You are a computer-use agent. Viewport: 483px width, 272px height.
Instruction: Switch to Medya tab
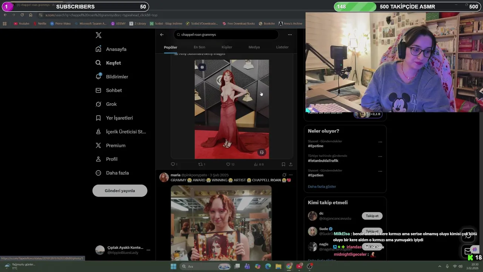click(x=254, y=47)
